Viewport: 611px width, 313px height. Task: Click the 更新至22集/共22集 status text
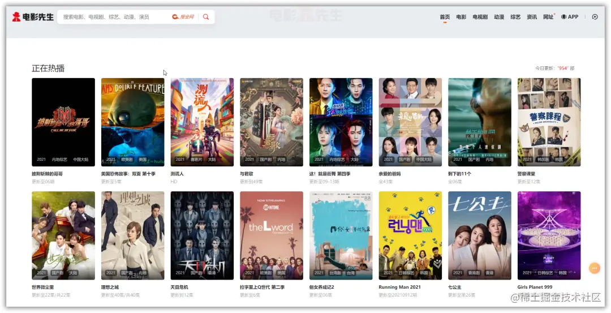pos(51,295)
